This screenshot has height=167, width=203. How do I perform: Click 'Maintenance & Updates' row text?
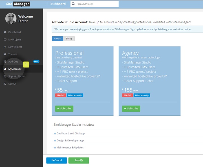(70, 147)
